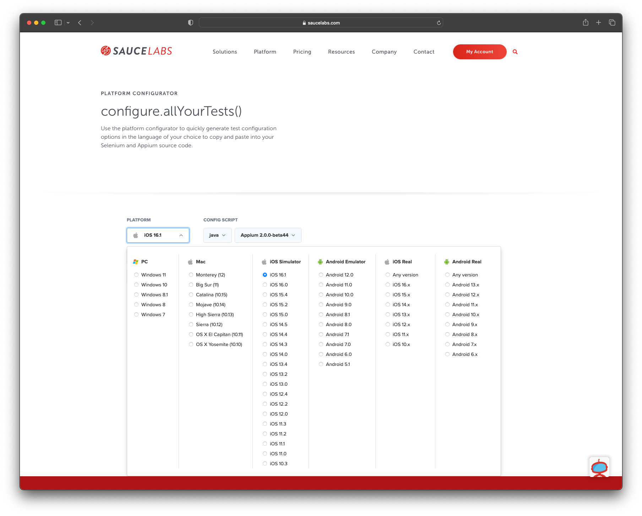Choose Monterey (12) platform
This screenshot has height=516, width=642.
point(207,275)
